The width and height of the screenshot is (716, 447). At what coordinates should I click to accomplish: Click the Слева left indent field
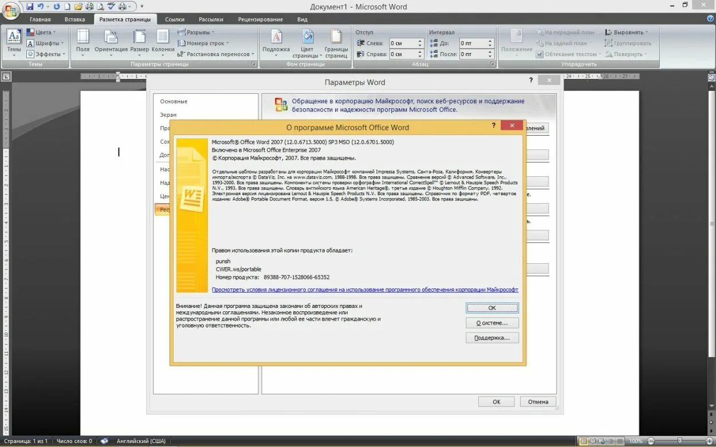[x=406, y=43]
